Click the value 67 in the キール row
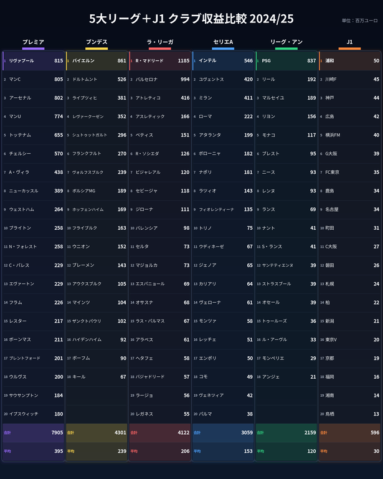This screenshot has height=479, width=383. (123, 377)
